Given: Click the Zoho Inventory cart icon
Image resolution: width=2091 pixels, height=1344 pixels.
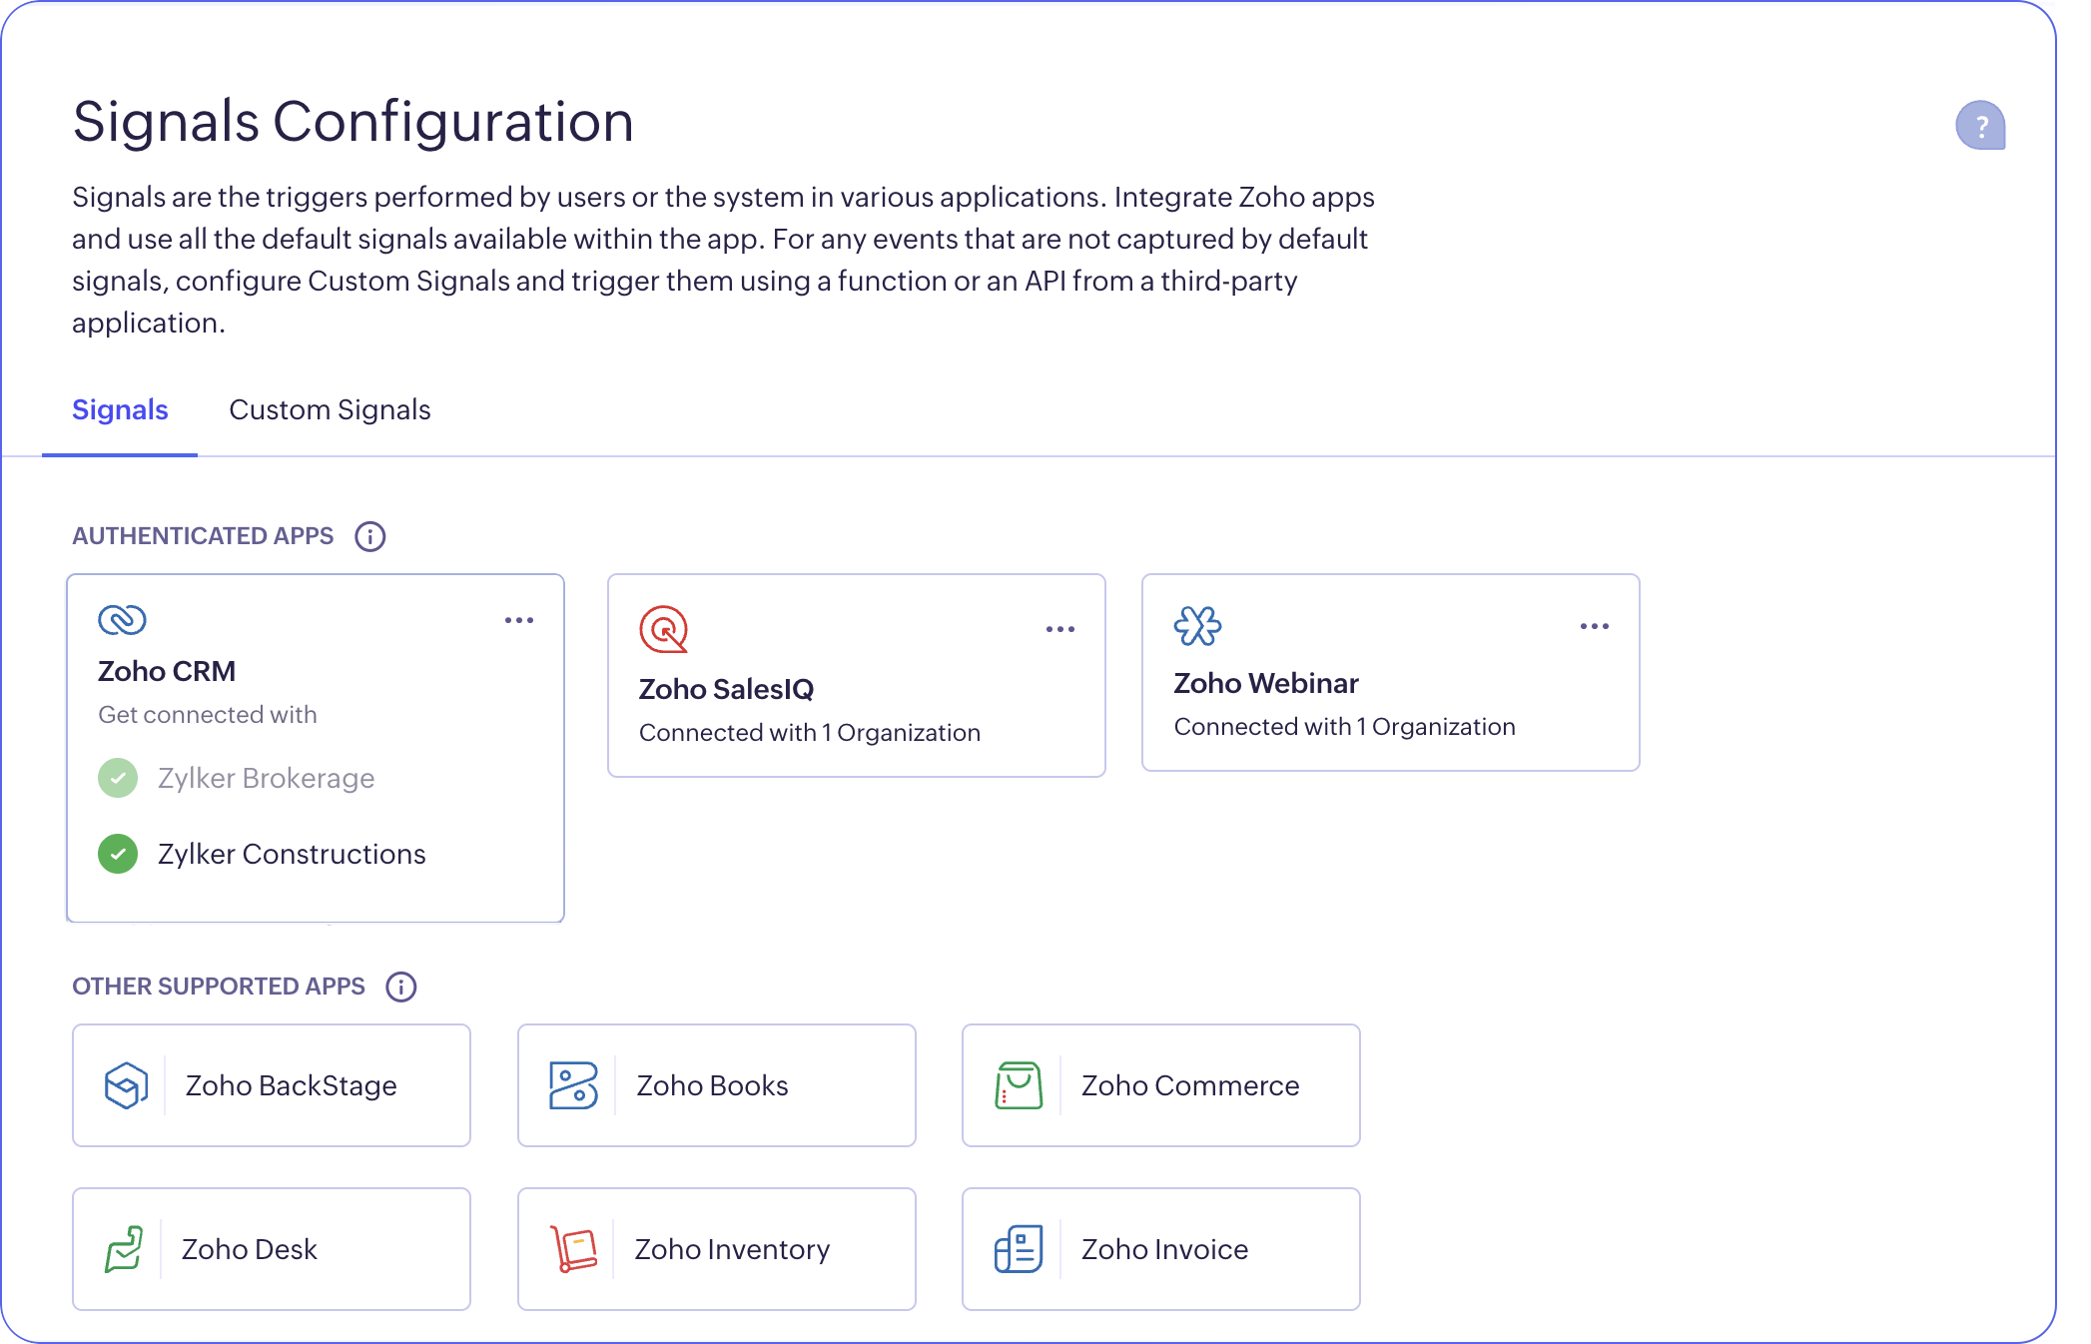Looking at the screenshot, I should pos(574,1249).
